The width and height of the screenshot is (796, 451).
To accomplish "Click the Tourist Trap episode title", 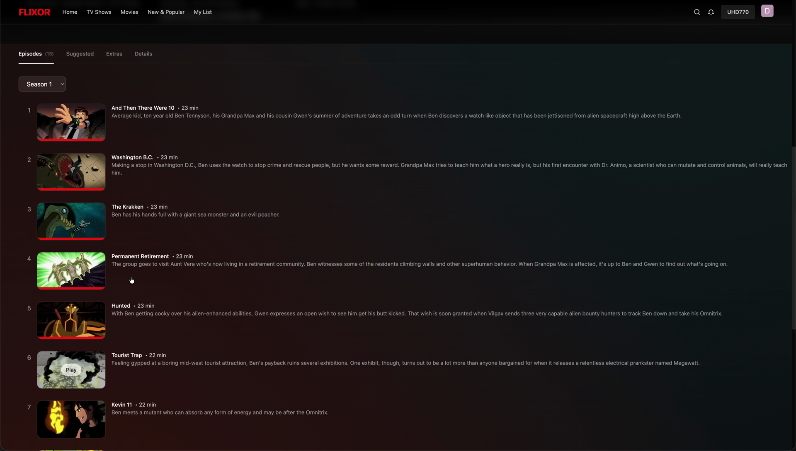I will point(126,355).
